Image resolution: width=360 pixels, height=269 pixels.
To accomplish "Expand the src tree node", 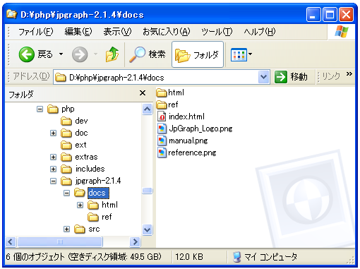I will pyautogui.click(x=67, y=229).
